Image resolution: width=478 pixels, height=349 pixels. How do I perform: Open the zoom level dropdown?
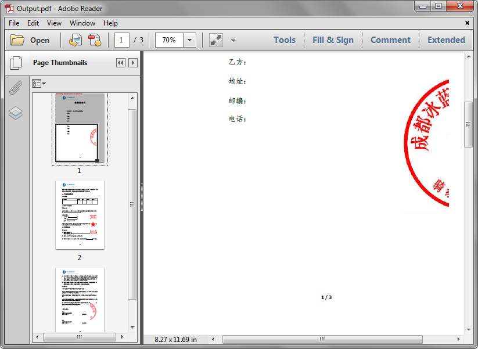click(x=189, y=39)
